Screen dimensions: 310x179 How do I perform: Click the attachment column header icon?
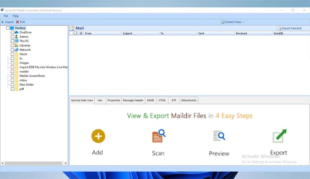coord(81,33)
